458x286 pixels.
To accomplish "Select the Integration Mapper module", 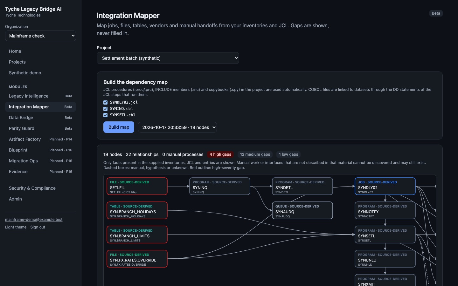I will pos(40,107).
